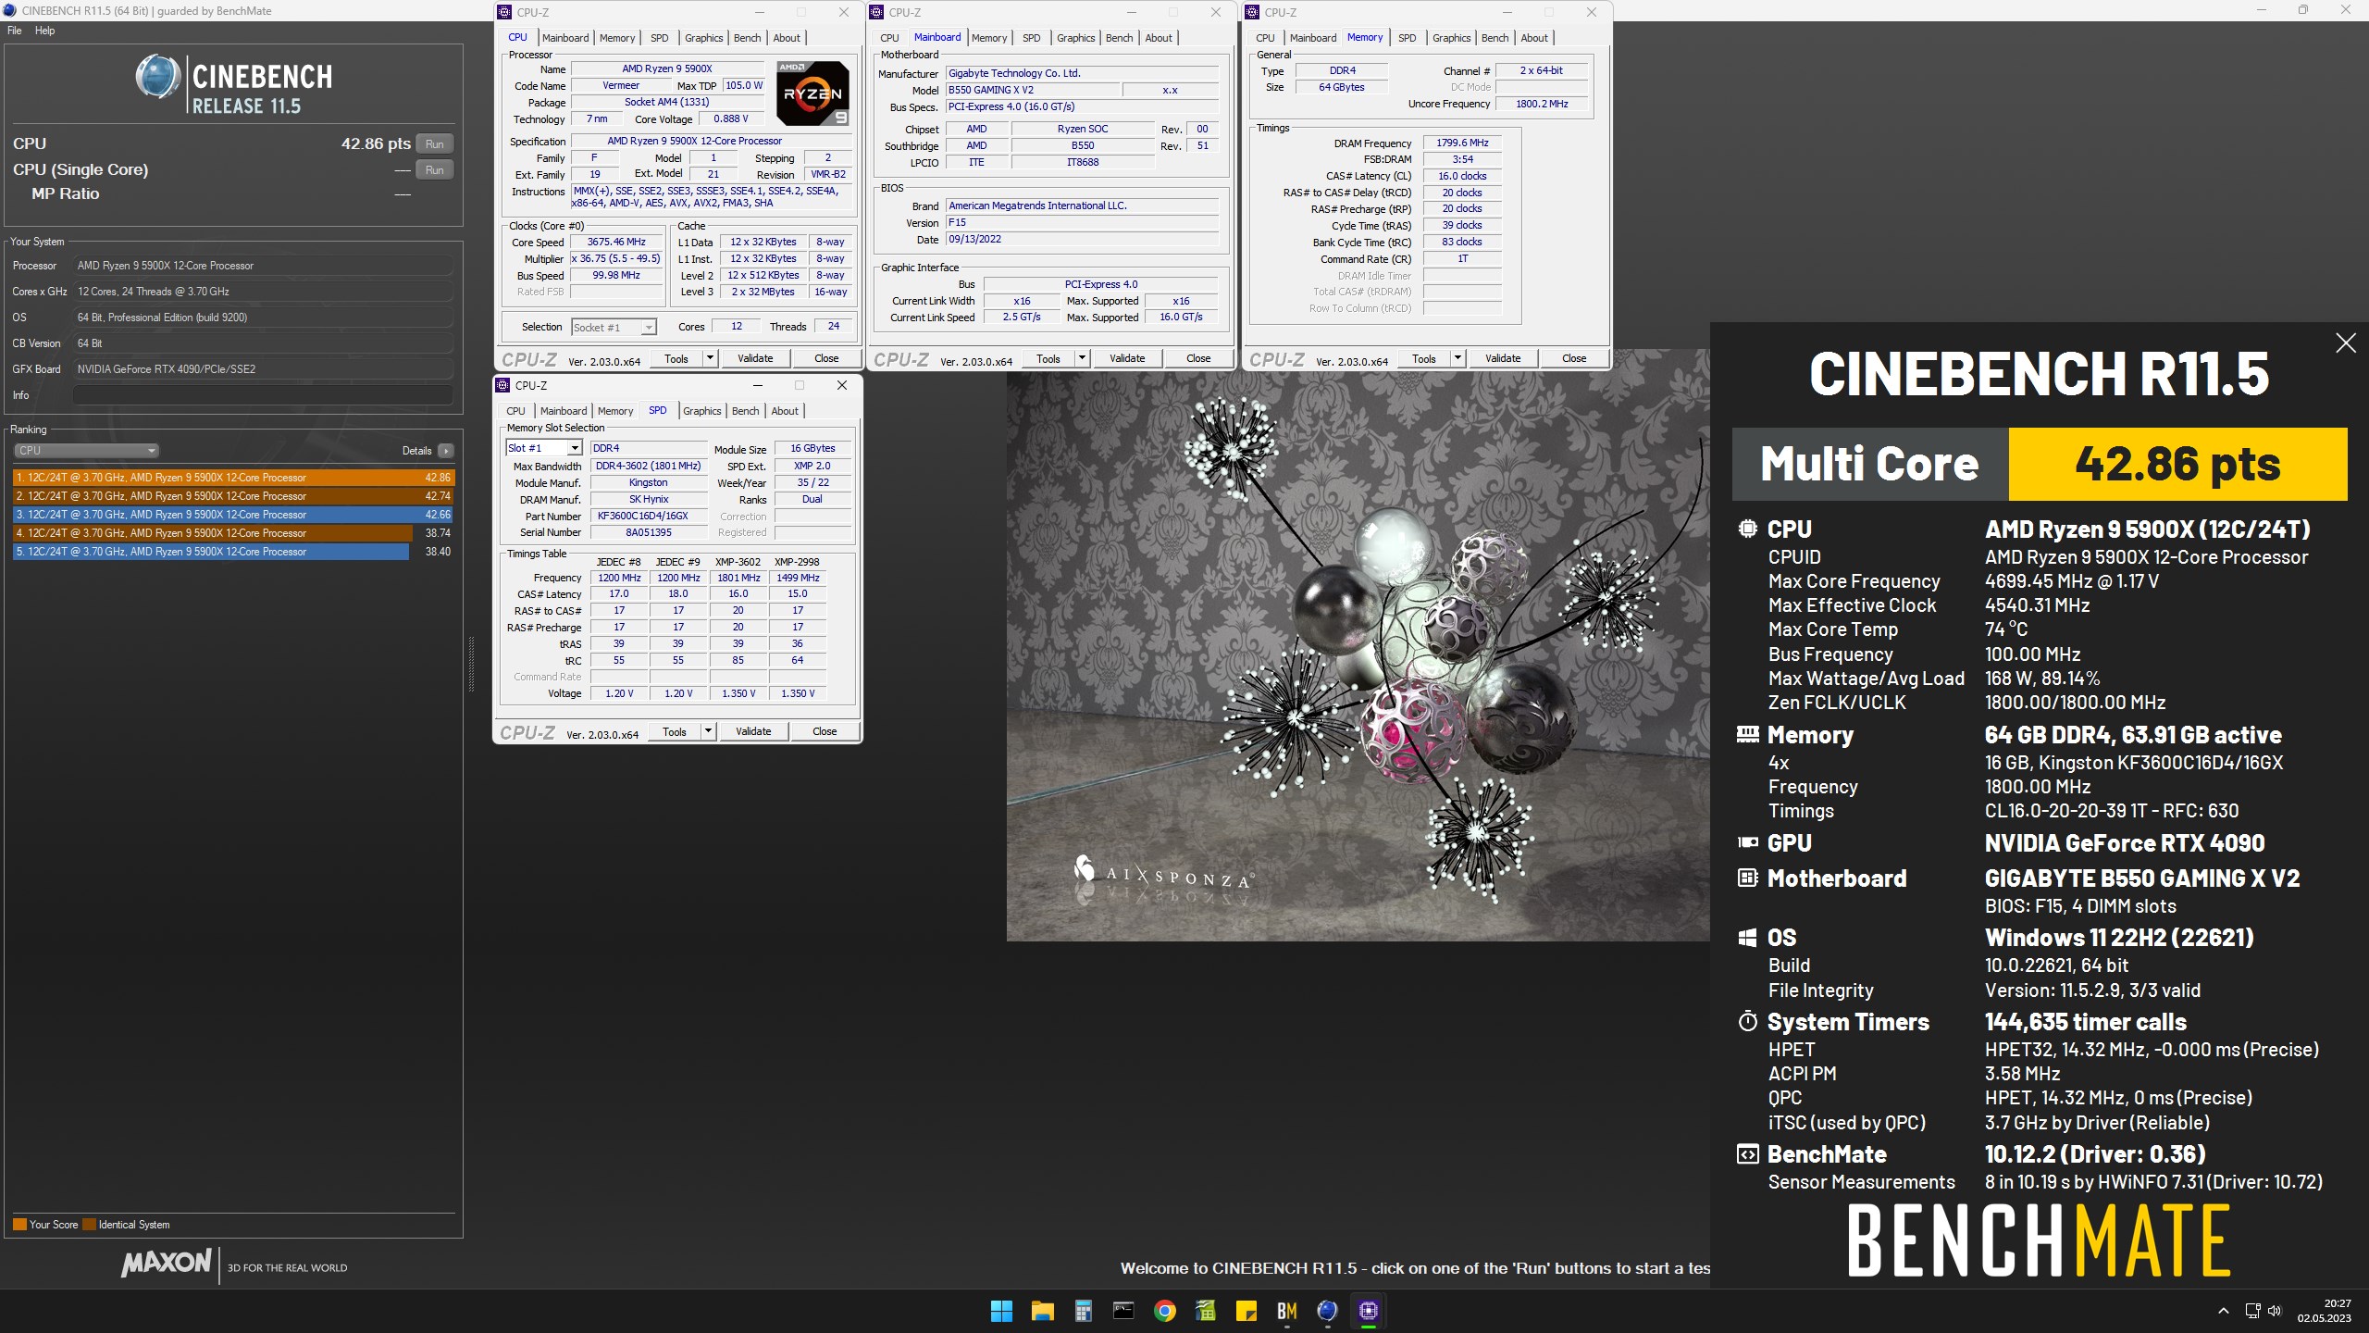Click CPU-Z title icon of Memory window

coord(1252,12)
